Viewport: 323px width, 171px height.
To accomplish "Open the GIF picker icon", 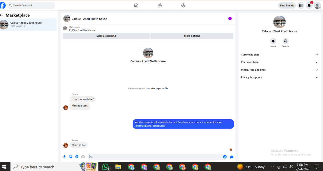I will [x=83, y=157].
